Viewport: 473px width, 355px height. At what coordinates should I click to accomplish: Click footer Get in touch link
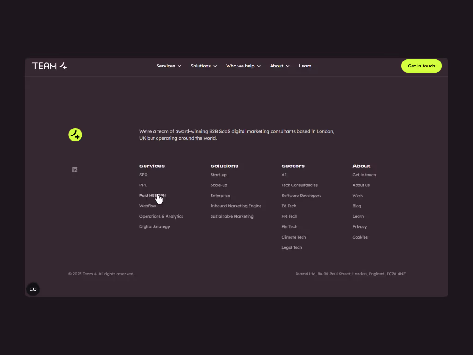364,175
